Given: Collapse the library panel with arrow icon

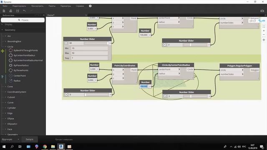Looking at the screenshot, I should (44, 15).
